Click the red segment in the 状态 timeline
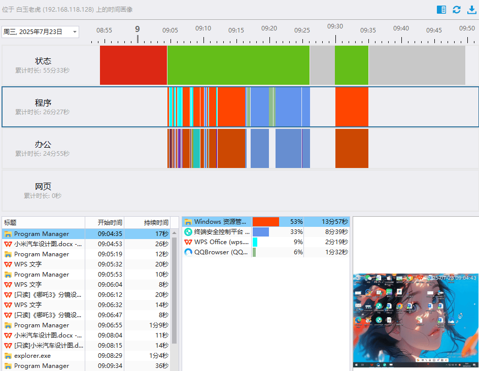This screenshot has height=371, width=479. click(x=133, y=65)
